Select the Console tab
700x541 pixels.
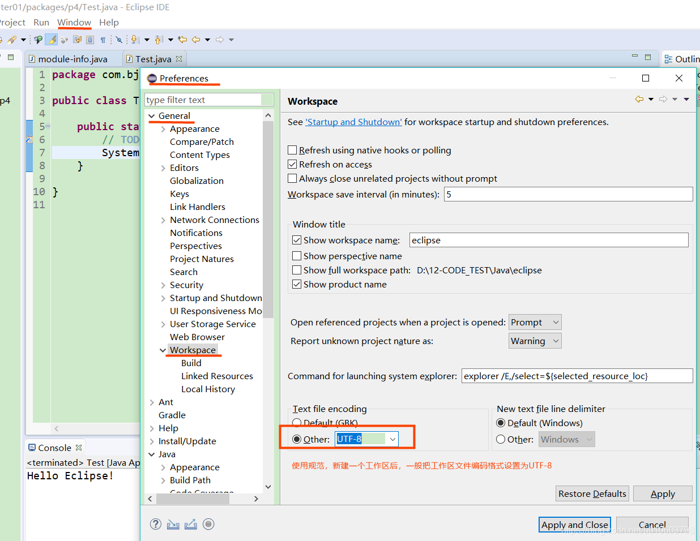coord(54,448)
